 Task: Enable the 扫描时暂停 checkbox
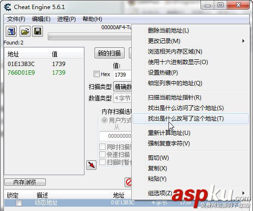click(x=102, y=162)
